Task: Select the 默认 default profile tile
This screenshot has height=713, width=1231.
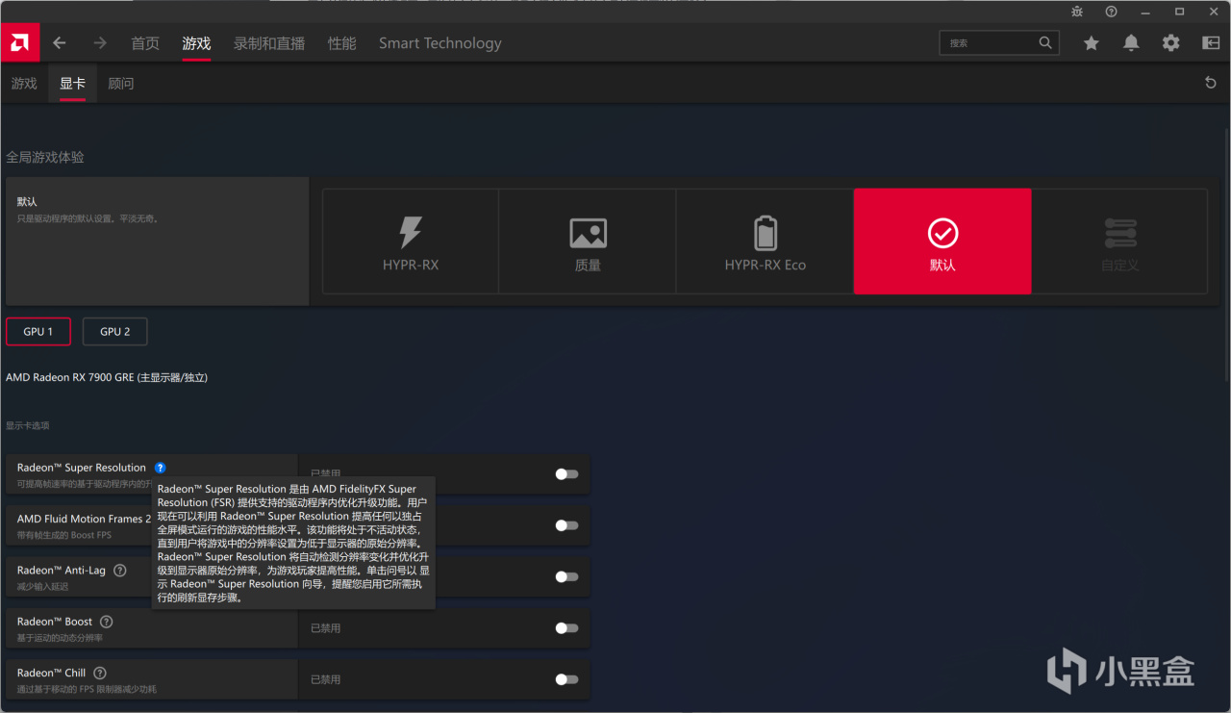Action: pyautogui.click(x=942, y=242)
